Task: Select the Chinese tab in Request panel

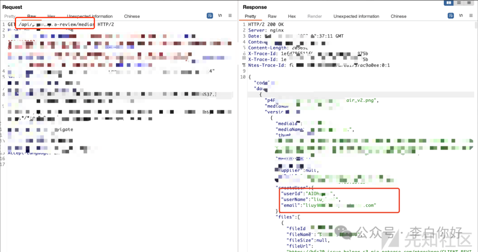Action: click(132, 16)
